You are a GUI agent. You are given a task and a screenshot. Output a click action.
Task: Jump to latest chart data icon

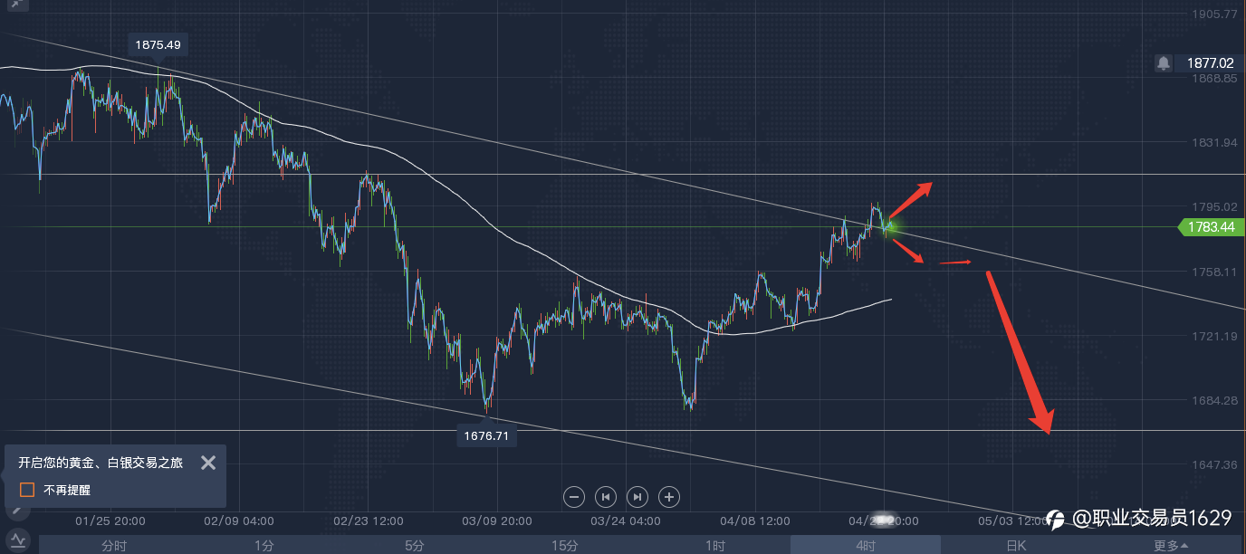point(637,496)
